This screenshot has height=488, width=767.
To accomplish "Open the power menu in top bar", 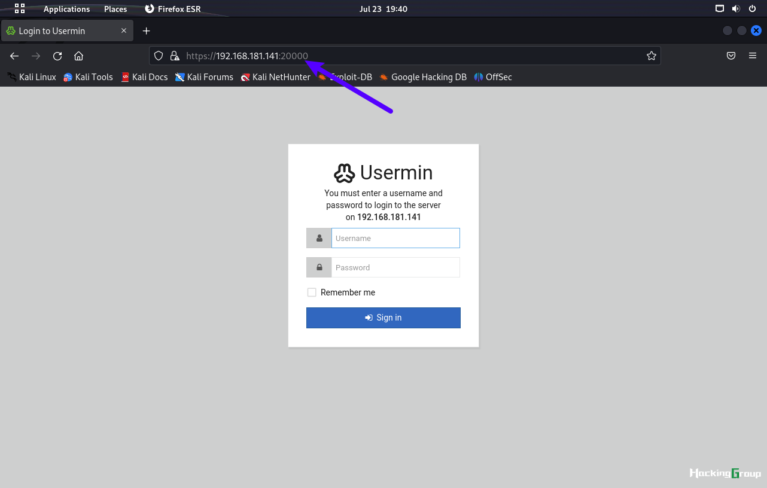I will click(x=752, y=9).
